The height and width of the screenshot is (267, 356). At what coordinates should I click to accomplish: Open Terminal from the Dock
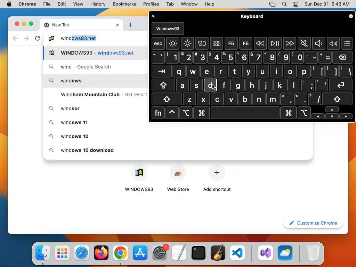coord(199,253)
